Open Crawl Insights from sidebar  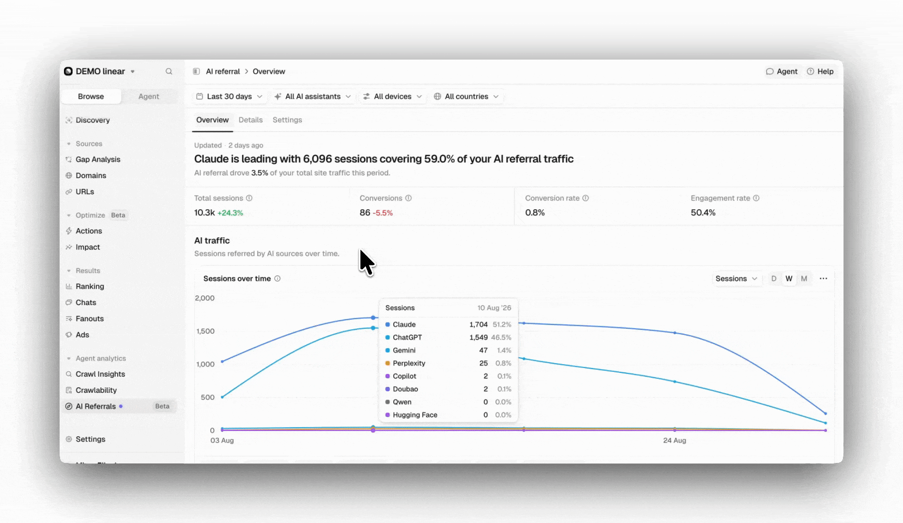coord(100,374)
